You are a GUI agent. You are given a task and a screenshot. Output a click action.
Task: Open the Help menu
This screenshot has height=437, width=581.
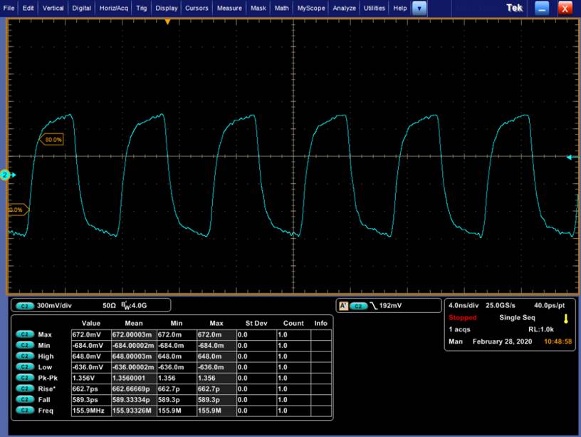(400, 8)
